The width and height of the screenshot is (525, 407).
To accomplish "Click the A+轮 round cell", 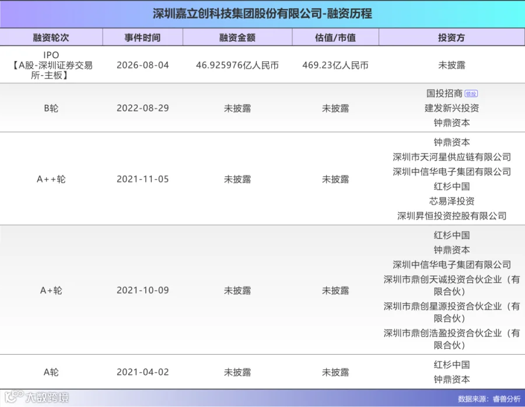I will [51, 291].
